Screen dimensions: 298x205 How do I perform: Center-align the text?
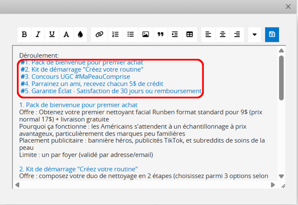coord(223,34)
